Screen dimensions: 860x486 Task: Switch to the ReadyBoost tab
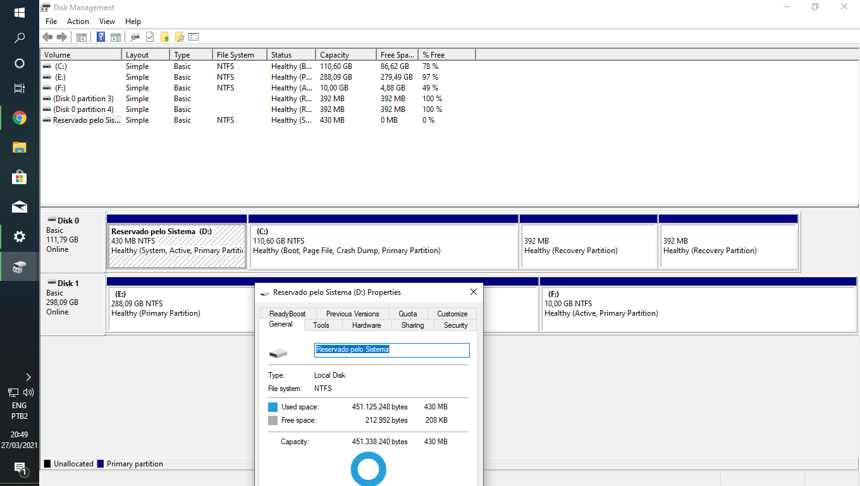click(288, 314)
